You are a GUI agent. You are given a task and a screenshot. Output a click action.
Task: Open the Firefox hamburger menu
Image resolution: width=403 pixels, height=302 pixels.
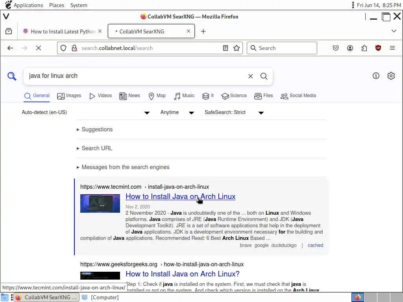392,48
